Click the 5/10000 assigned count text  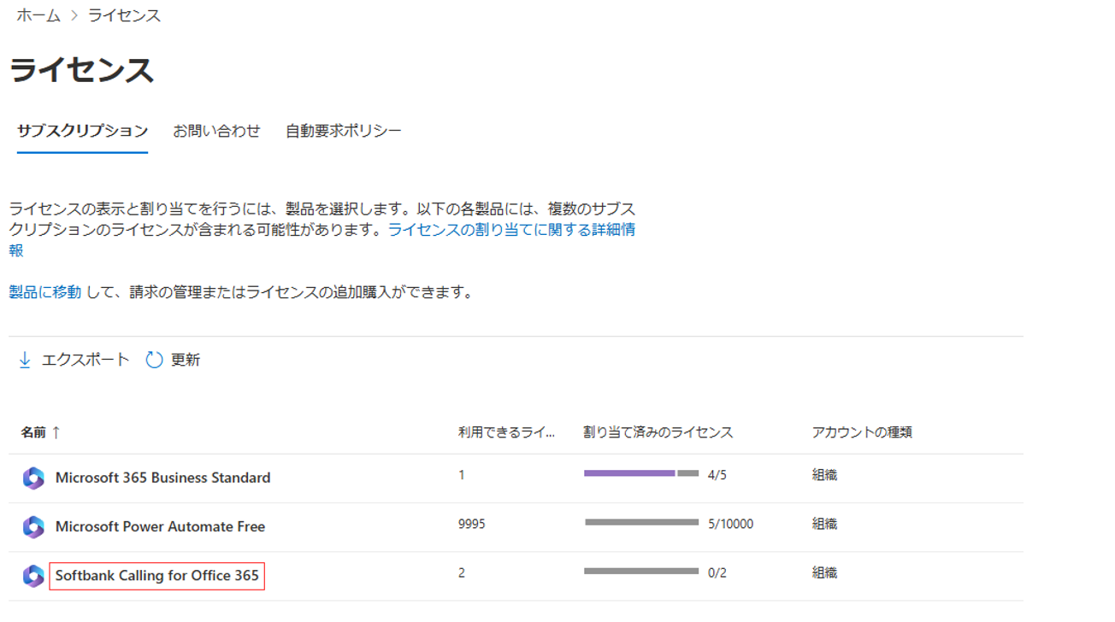pos(730,524)
